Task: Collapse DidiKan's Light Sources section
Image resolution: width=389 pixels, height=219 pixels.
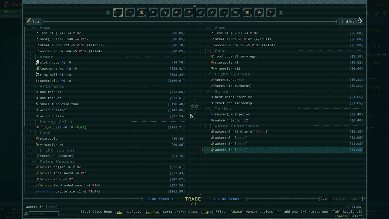Action: point(208,74)
